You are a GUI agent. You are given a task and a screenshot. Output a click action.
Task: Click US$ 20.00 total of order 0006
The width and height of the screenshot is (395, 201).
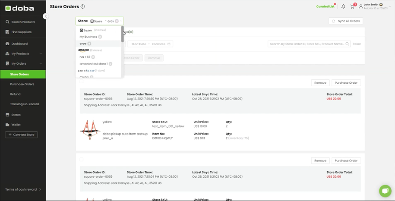click(334, 99)
